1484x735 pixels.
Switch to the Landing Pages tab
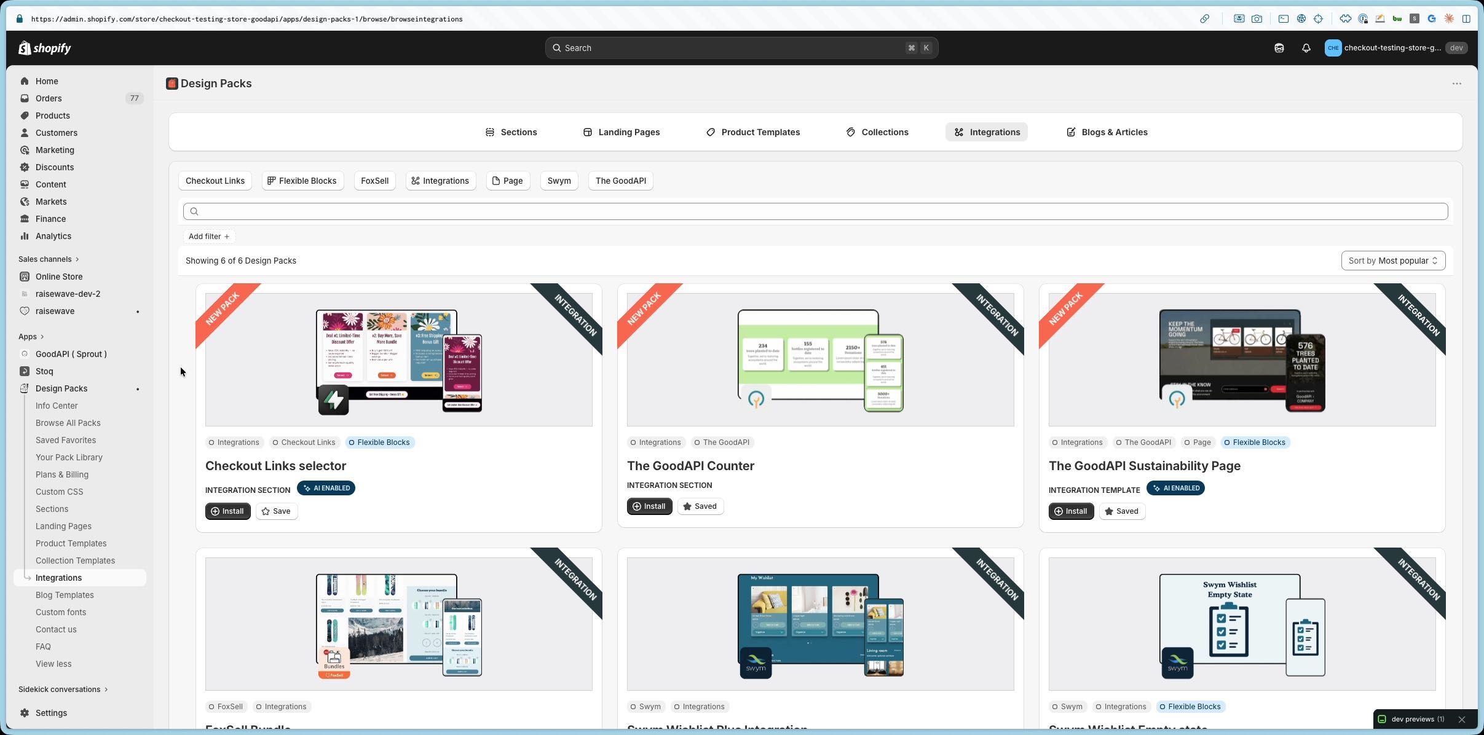click(621, 132)
